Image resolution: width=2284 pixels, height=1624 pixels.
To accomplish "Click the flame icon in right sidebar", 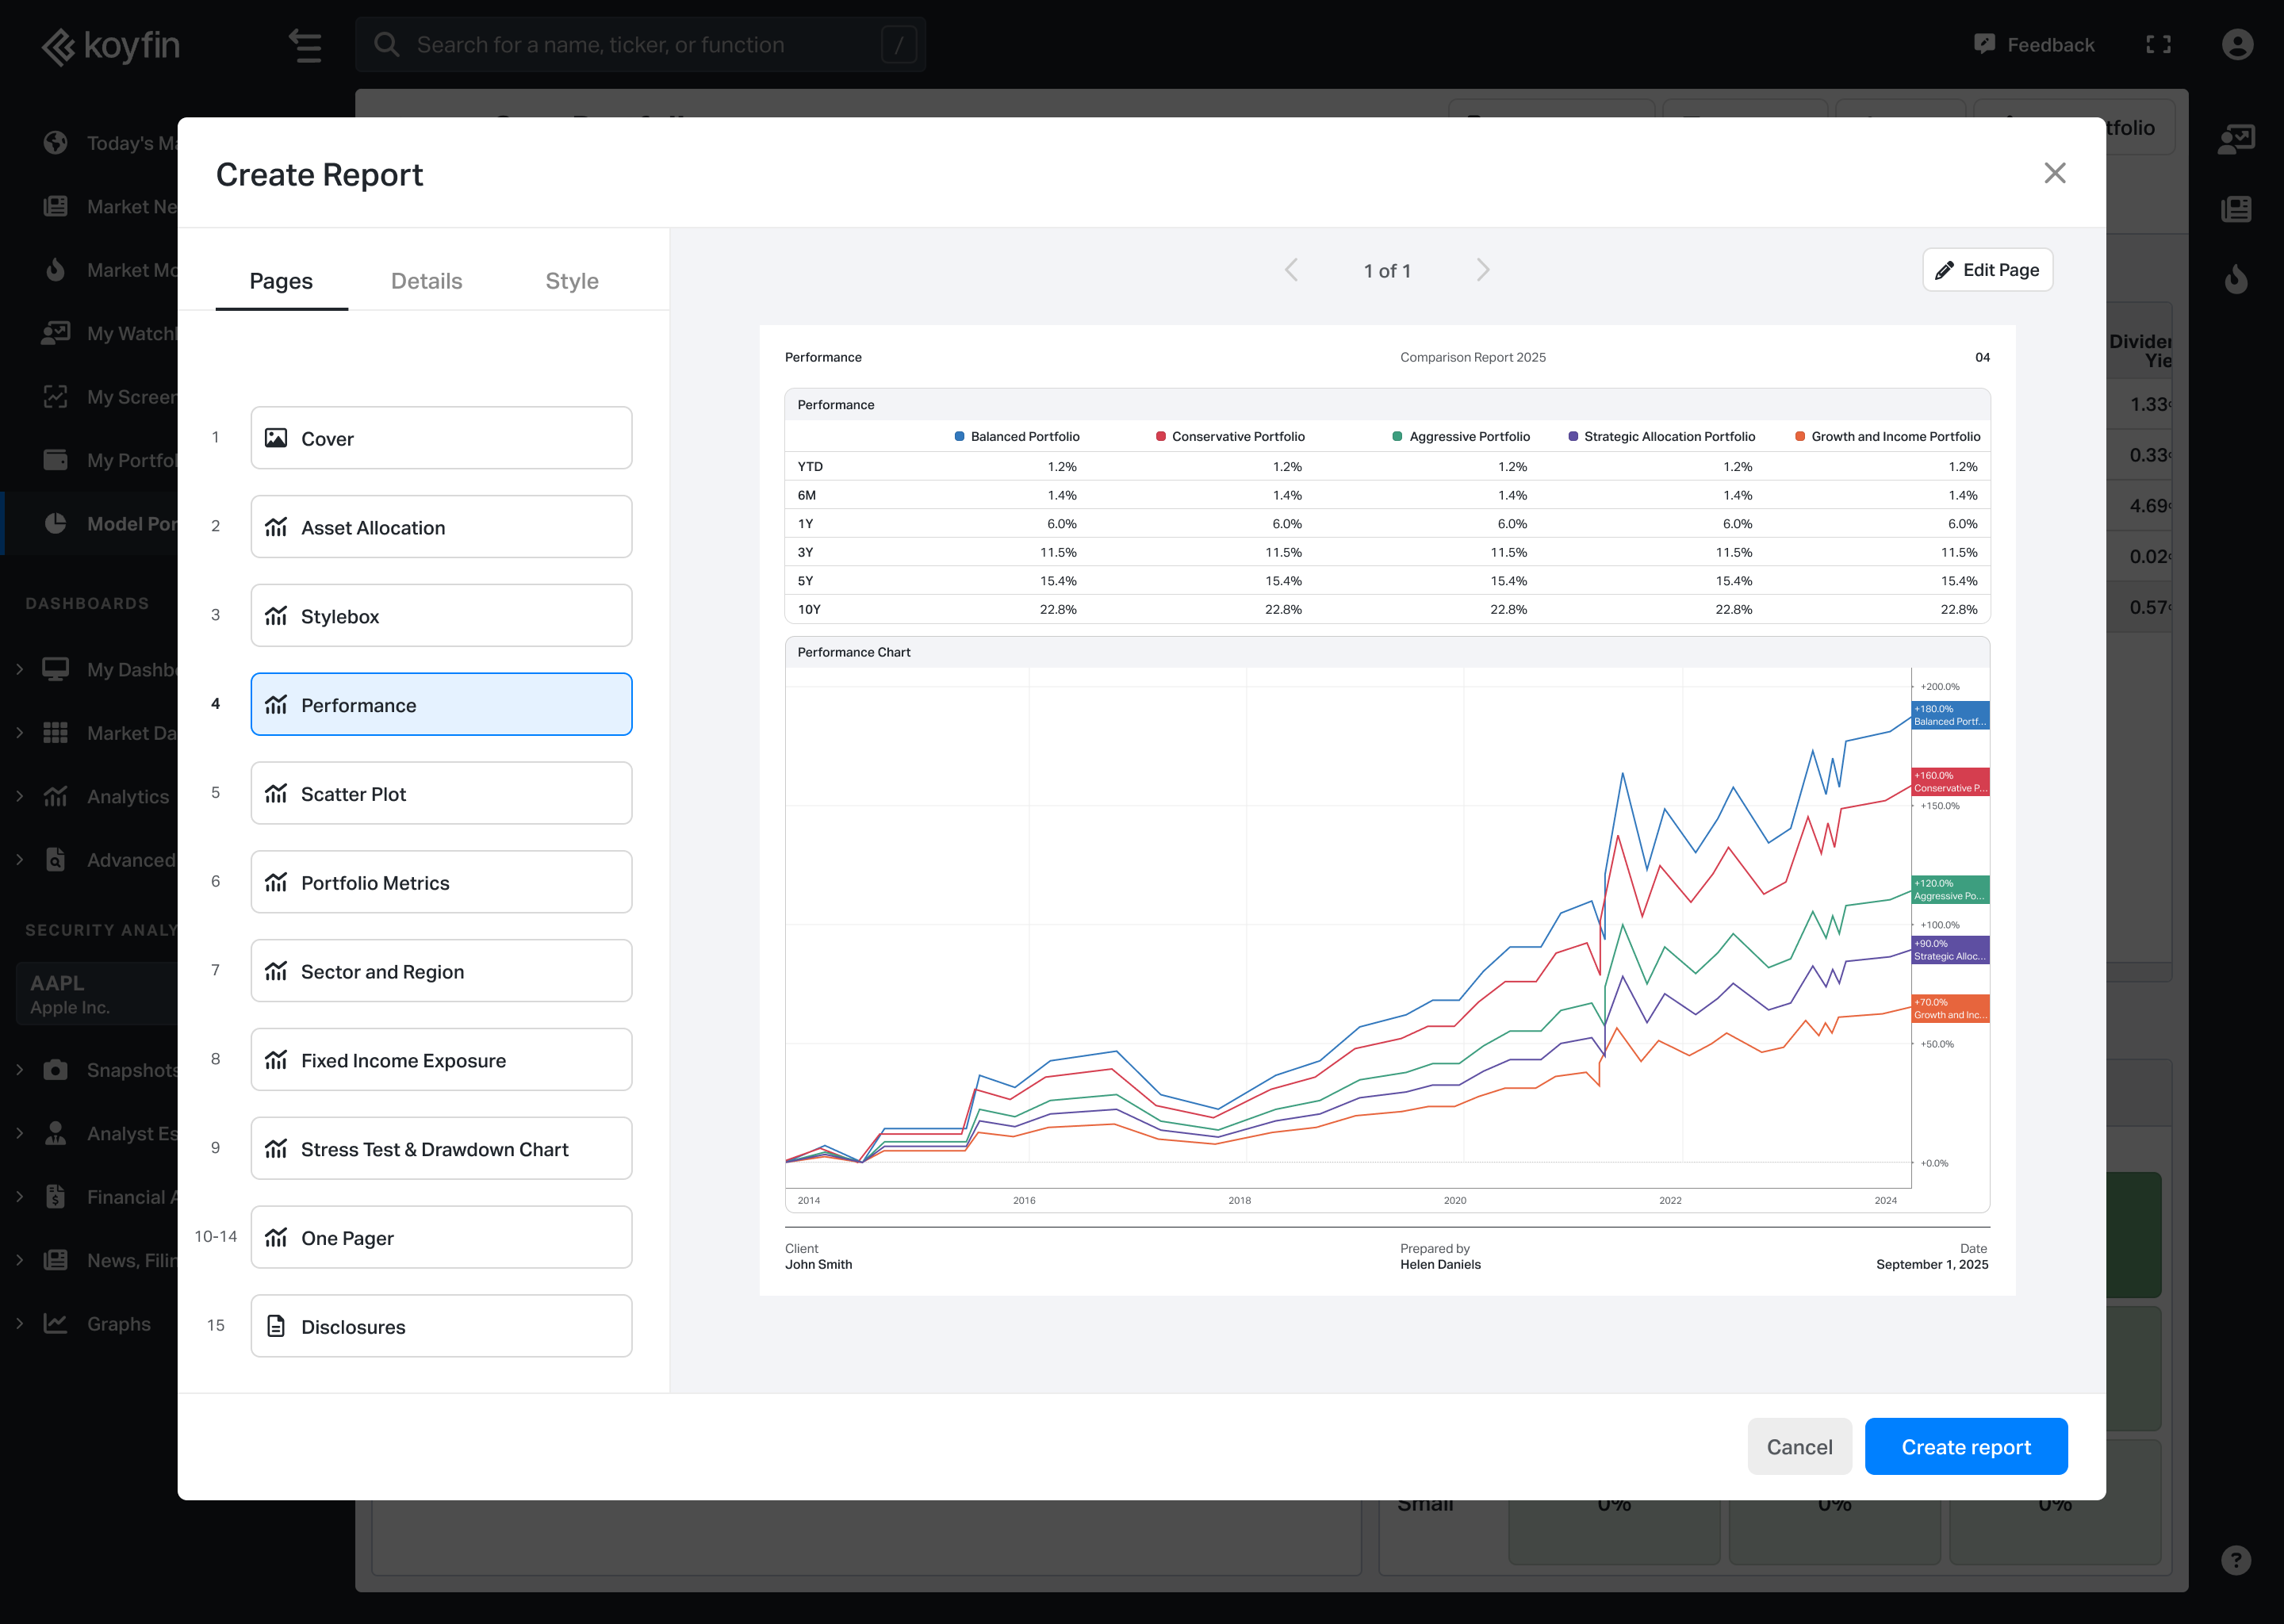I will pyautogui.click(x=2236, y=279).
